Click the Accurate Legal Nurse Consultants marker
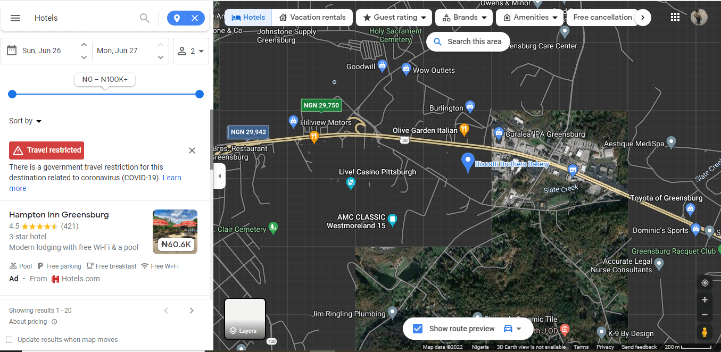Screen dimensions: 721x352 tap(659, 264)
